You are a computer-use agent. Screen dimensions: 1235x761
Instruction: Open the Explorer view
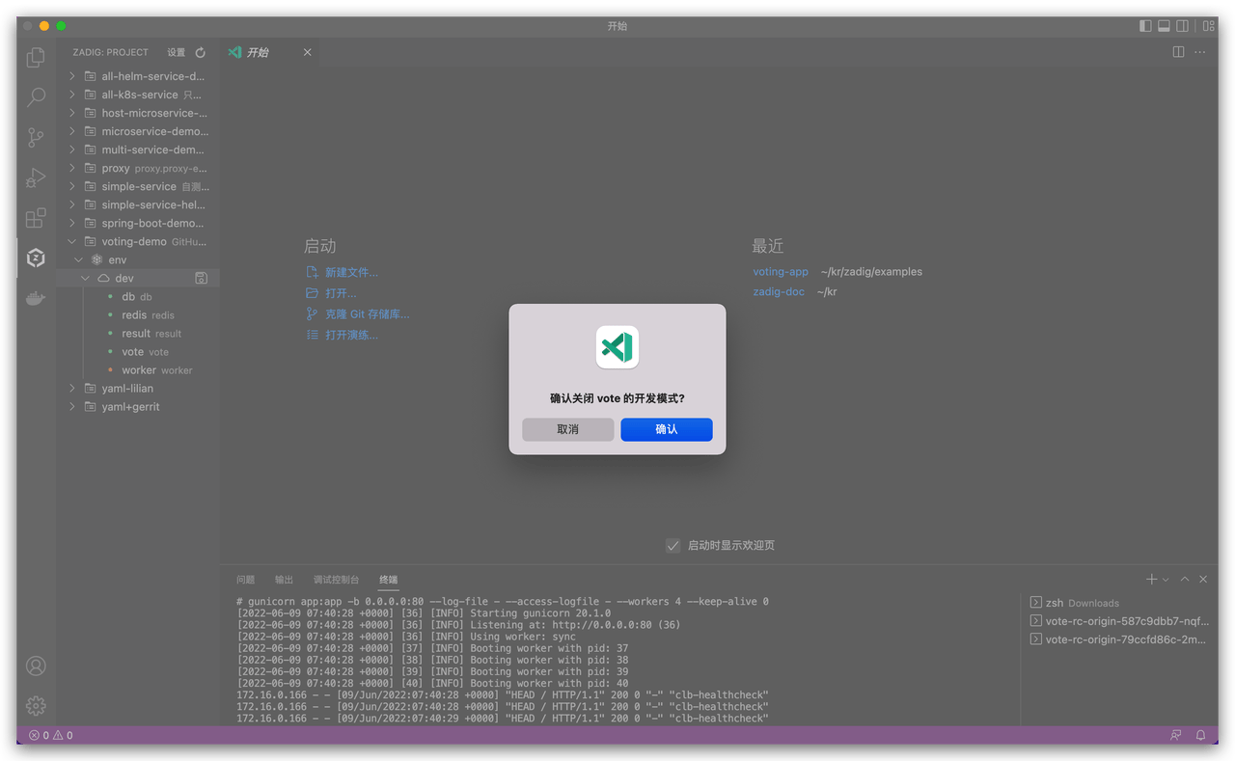pyautogui.click(x=35, y=57)
